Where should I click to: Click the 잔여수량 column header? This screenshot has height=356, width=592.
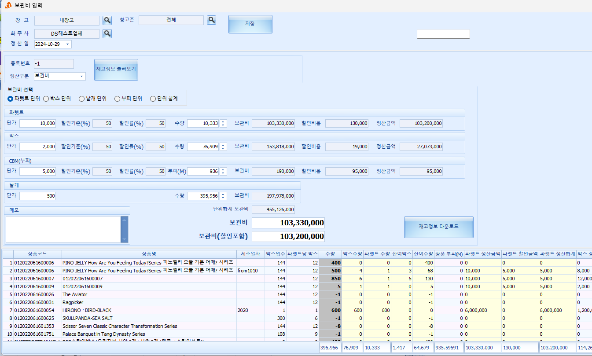[423, 254]
